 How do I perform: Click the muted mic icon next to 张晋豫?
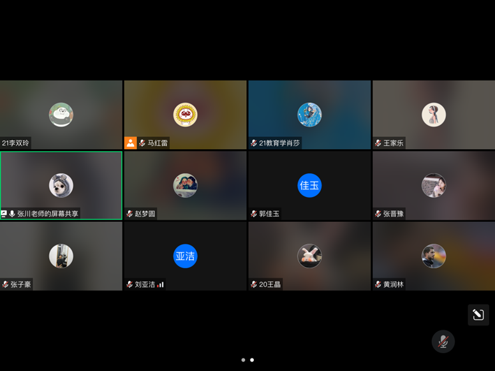(x=378, y=214)
